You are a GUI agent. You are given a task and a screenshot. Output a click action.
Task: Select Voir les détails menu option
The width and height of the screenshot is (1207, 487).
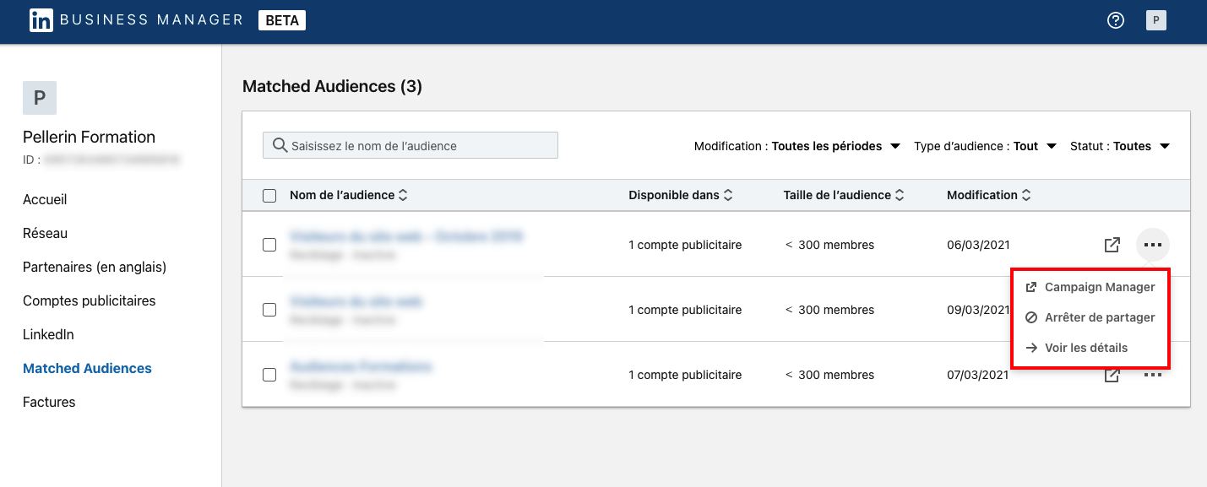(x=1085, y=348)
